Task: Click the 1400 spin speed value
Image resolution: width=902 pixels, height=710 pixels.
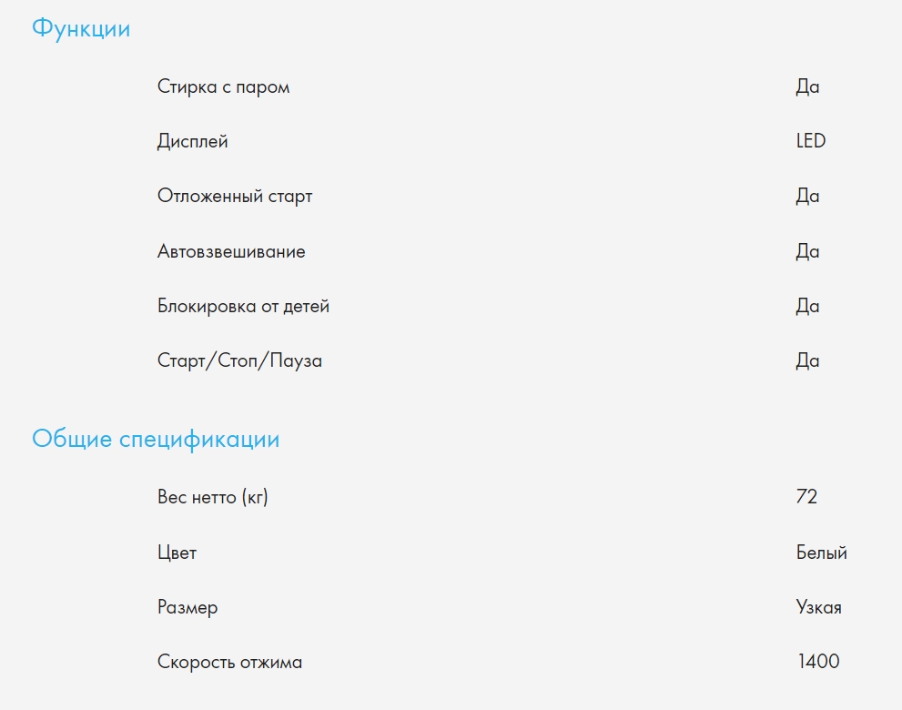Action: (x=818, y=663)
